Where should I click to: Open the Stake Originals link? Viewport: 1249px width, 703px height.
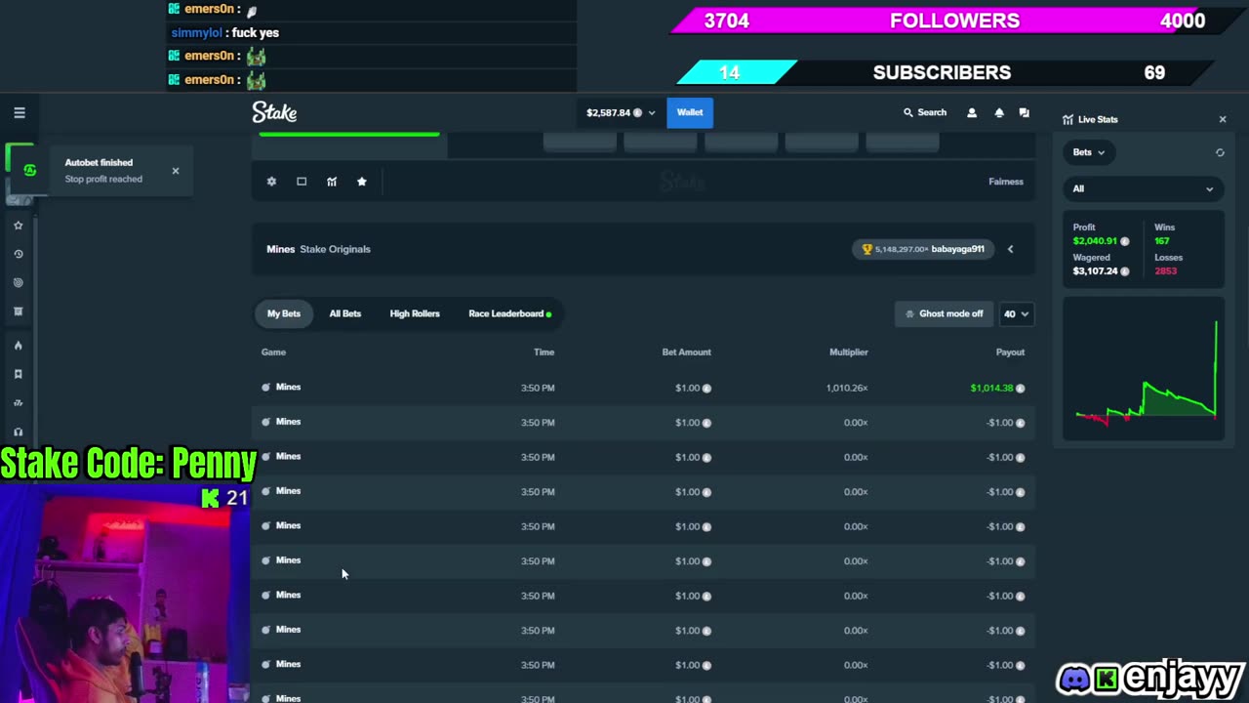(x=335, y=249)
